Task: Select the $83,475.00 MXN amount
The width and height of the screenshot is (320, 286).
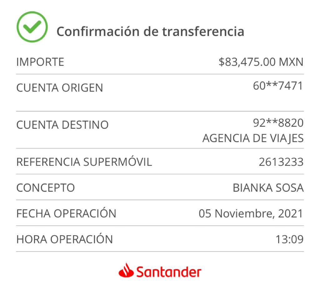Action: (x=261, y=62)
